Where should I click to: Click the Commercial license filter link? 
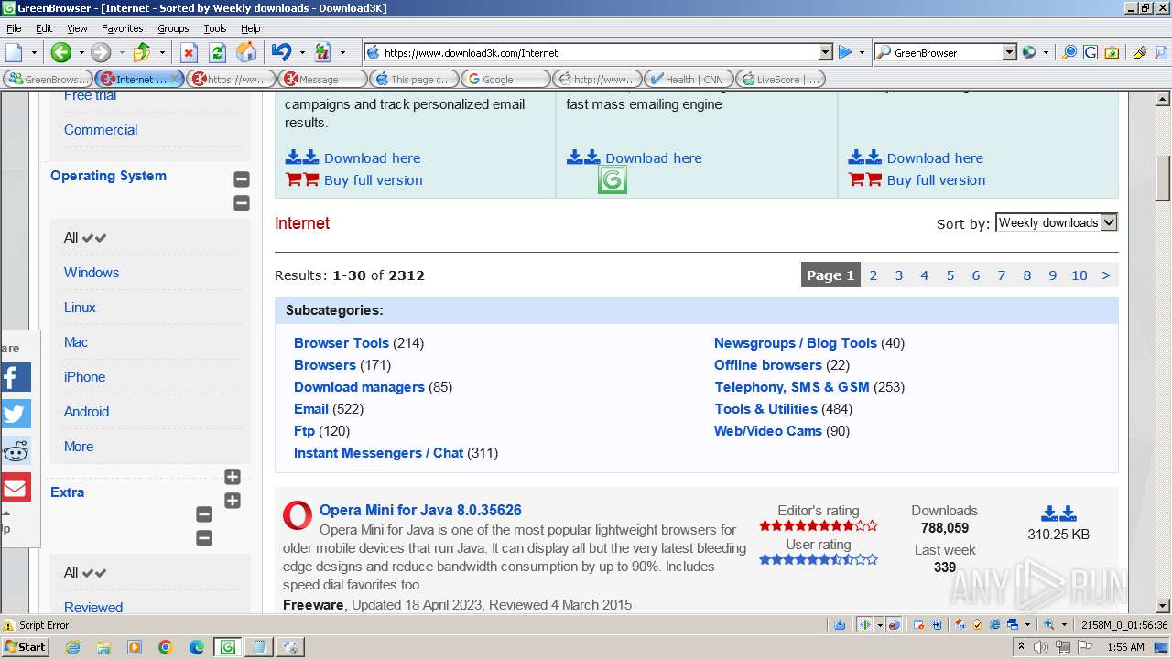pos(101,130)
